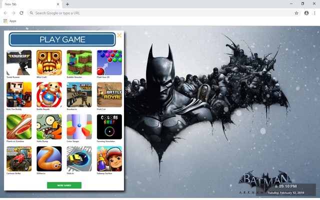Click the "Tomb Runner" caption text
Image resolution: width=320 pixels, height=200 pixels.
pos(13,77)
